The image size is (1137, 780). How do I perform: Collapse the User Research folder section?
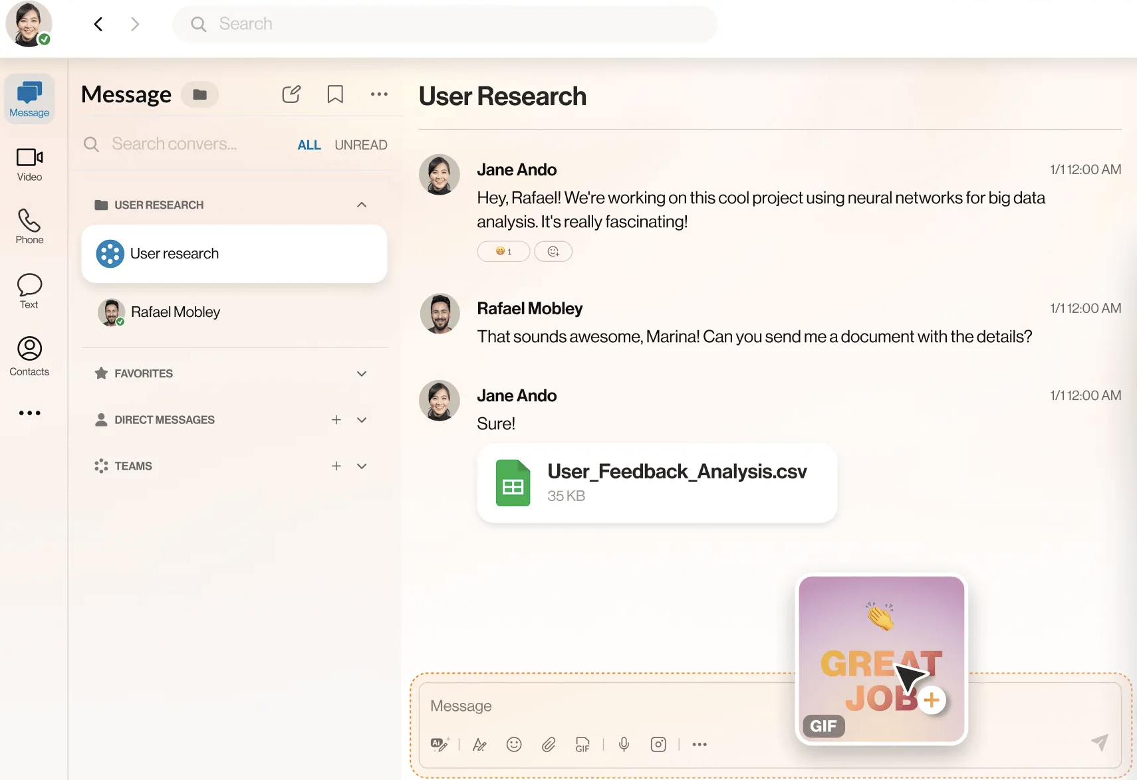pyautogui.click(x=362, y=205)
